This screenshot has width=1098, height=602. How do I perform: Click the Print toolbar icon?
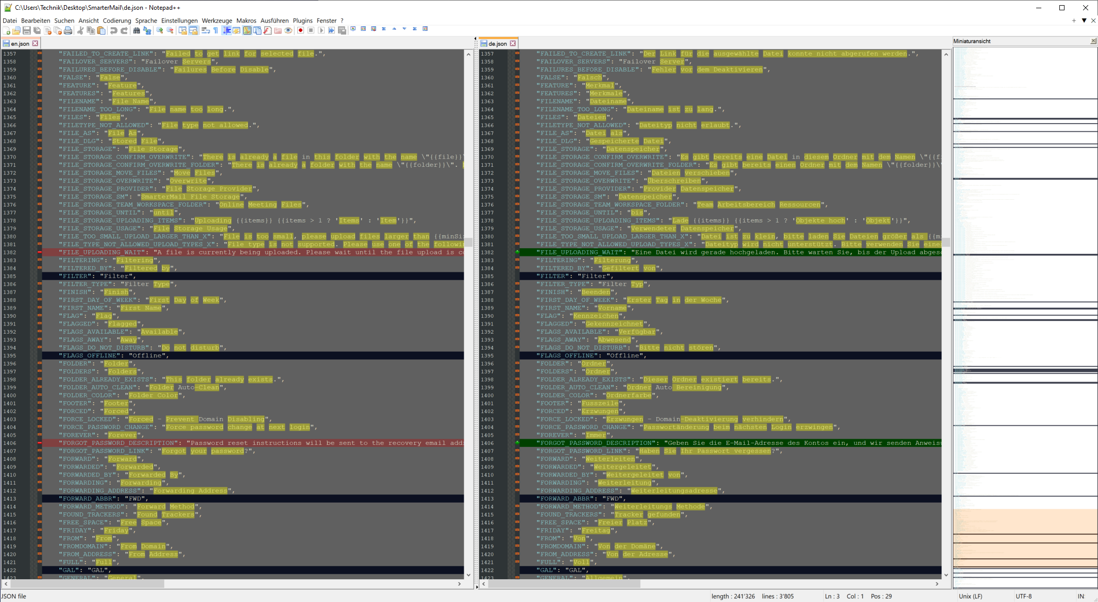(68, 30)
